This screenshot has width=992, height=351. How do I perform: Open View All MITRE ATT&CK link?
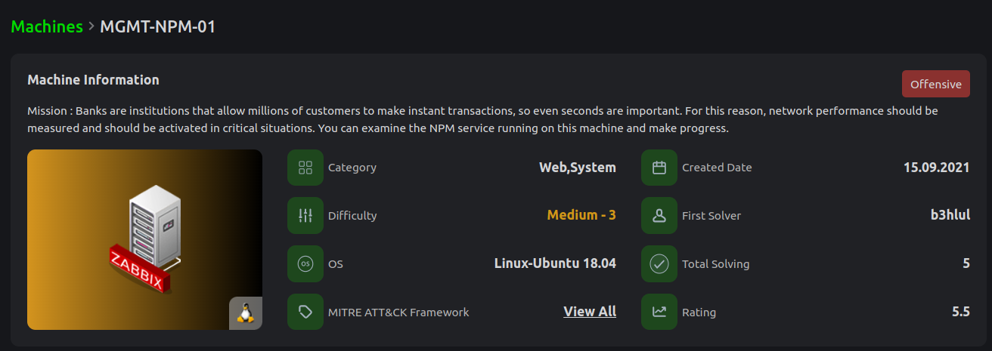point(590,312)
